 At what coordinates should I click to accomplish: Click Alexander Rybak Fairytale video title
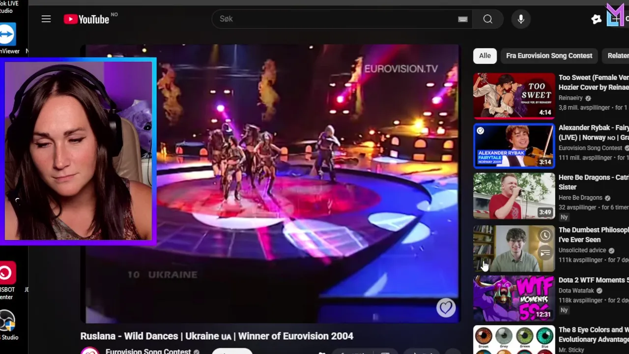(594, 132)
